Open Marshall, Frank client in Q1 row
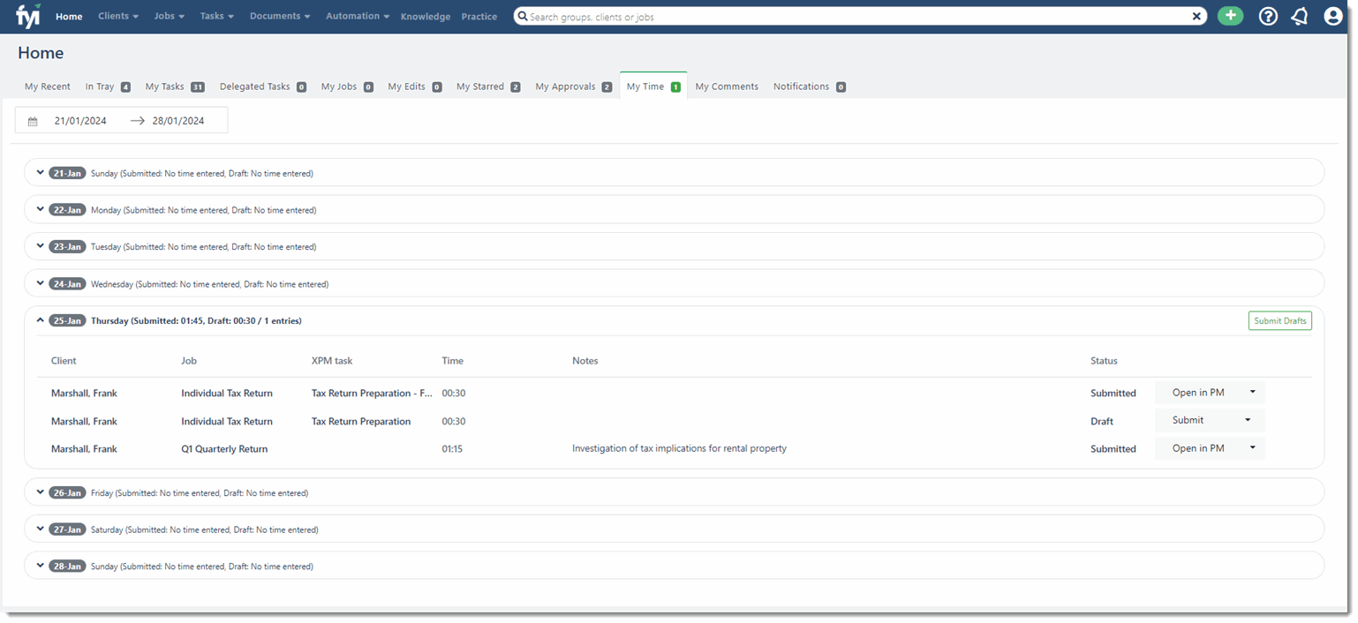Screen dimensions: 1358x623 click(x=84, y=449)
